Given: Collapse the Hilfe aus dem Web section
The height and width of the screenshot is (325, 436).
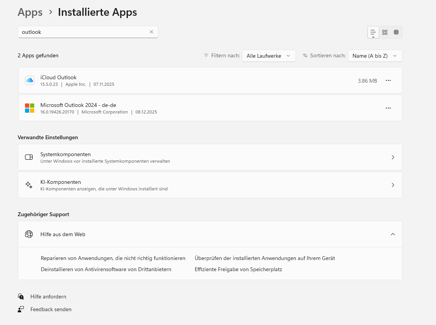Looking at the screenshot, I should (x=393, y=234).
